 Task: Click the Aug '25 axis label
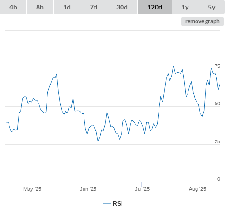pos(197,189)
